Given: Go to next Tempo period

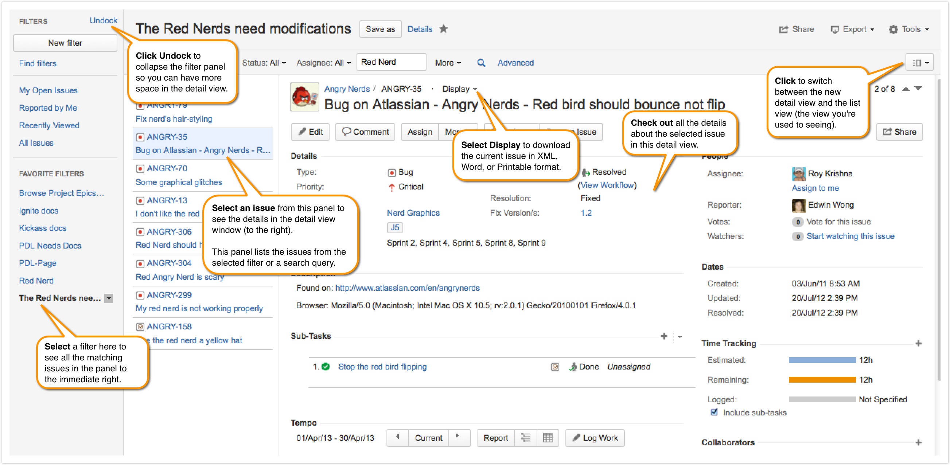Looking at the screenshot, I should (459, 438).
